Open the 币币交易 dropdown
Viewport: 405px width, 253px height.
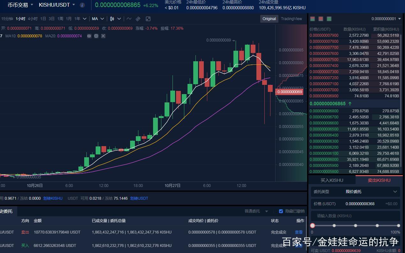(x=20, y=5)
